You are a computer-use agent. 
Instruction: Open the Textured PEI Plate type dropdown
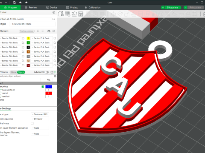[32, 24]
